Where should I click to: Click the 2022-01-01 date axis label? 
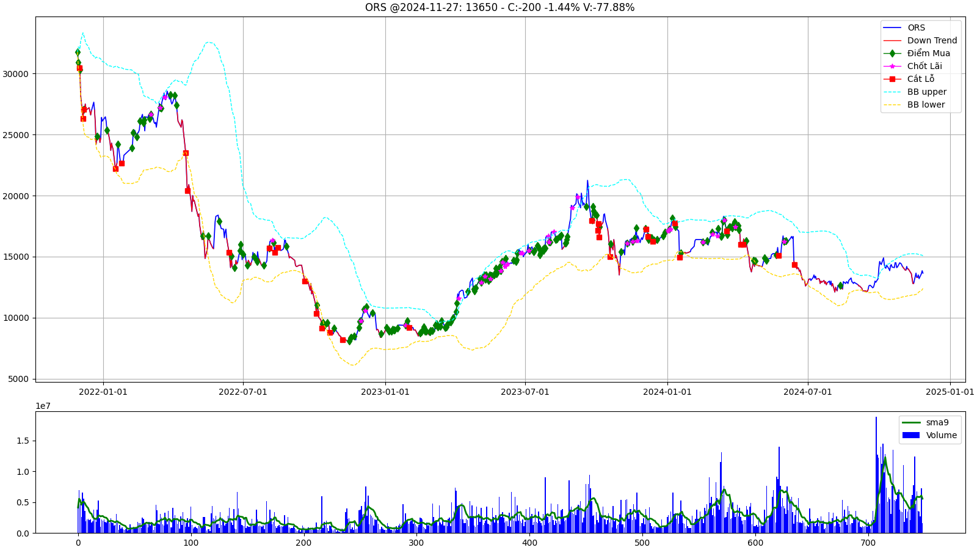pos(103,392)
